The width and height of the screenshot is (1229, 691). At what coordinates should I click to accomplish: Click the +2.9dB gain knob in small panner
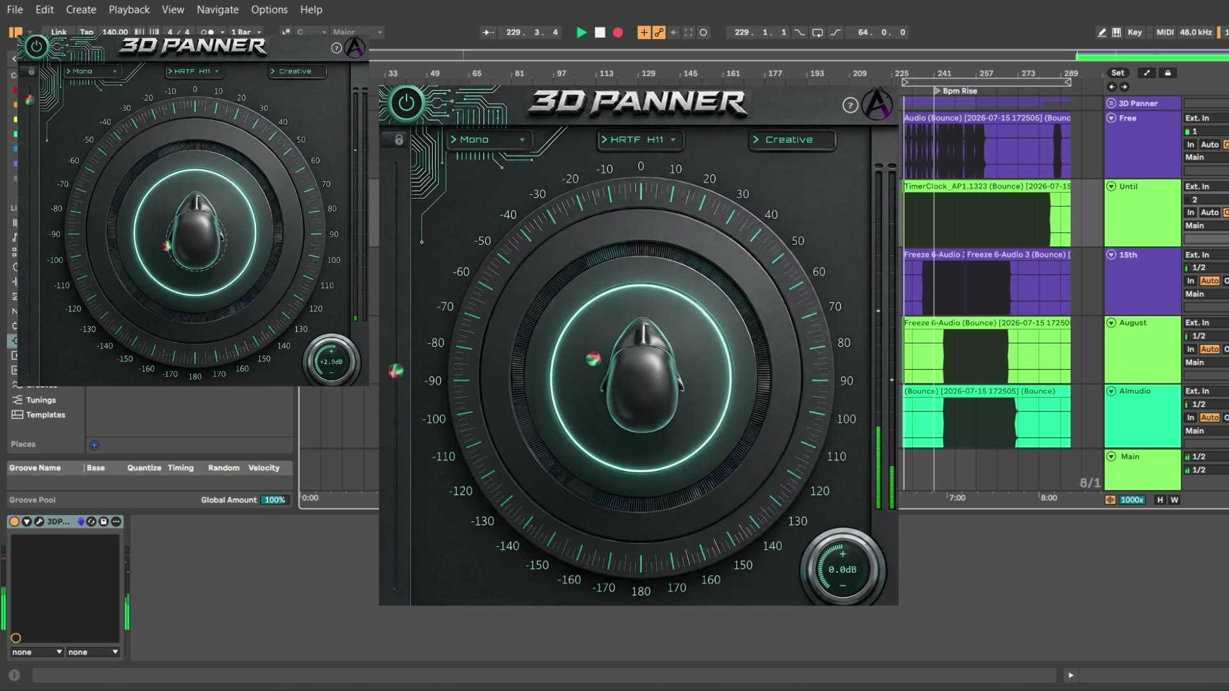click(x=331, y=361)
